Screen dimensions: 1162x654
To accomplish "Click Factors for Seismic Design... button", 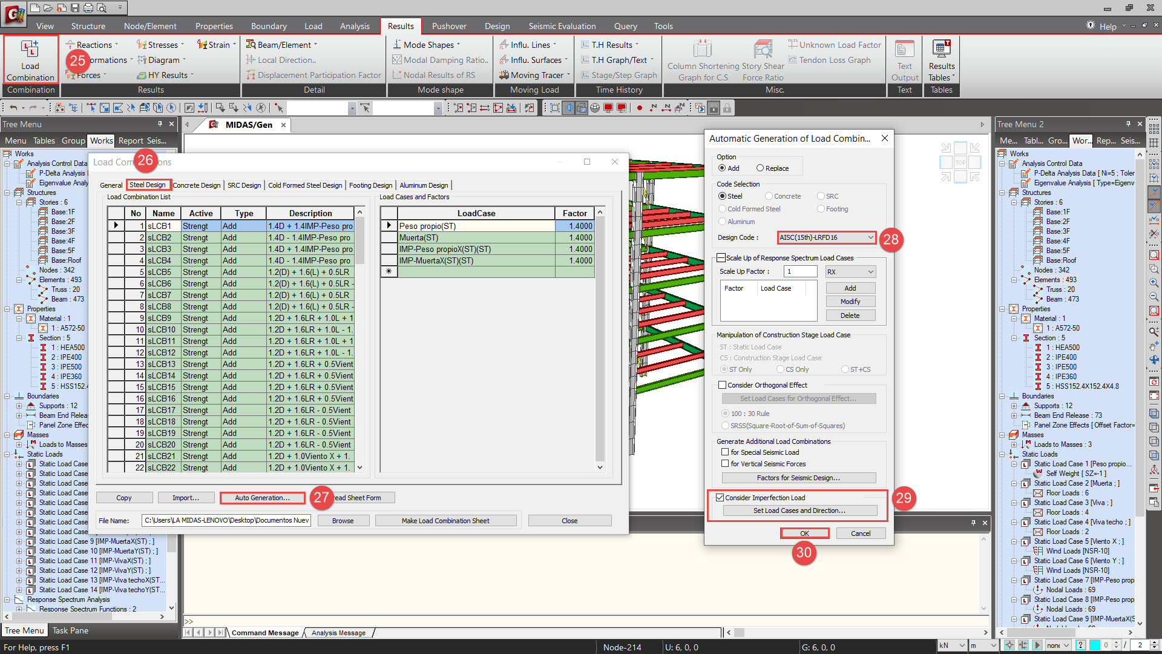I will click(798, 478).
